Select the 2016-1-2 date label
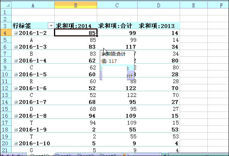229x156 pixels. click(33, 33)
